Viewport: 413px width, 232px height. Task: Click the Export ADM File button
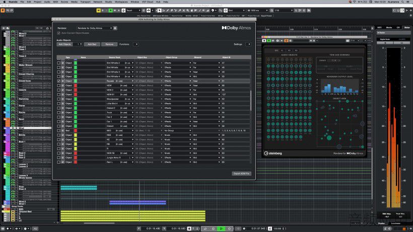coord(241,174)
